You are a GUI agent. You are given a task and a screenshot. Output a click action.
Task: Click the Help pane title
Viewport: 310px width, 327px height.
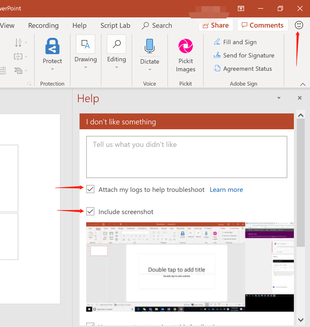(88, 99)
